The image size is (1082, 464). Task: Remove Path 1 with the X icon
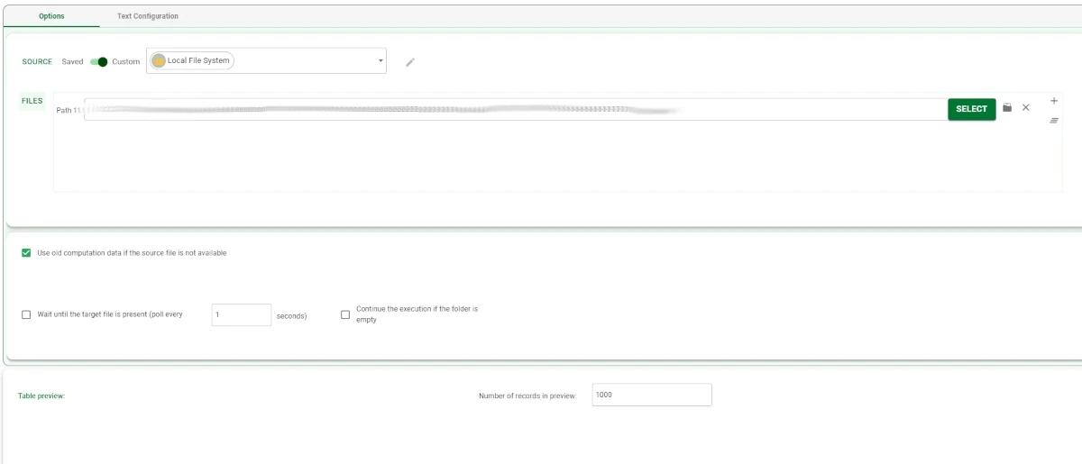pos(1025,108)
